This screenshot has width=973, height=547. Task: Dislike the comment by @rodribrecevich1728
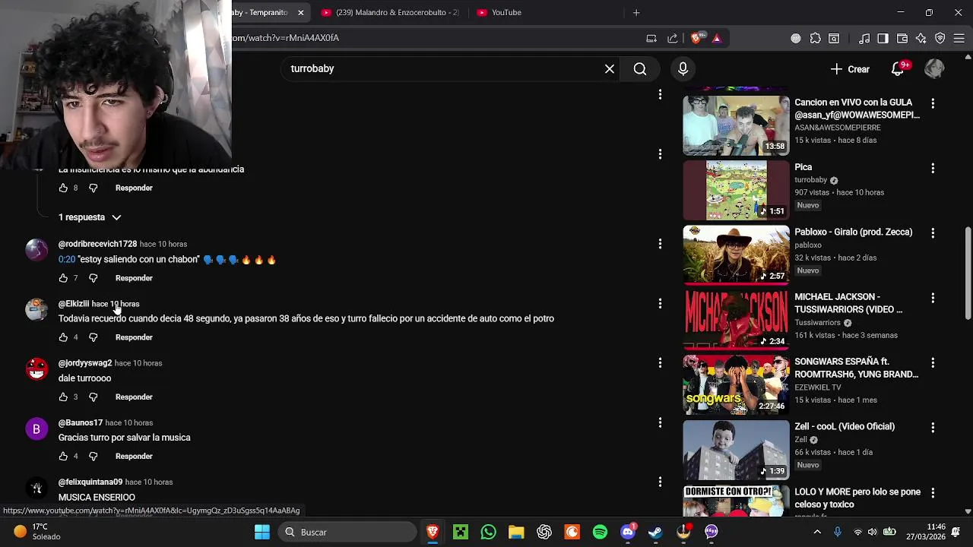pos(93,278)
